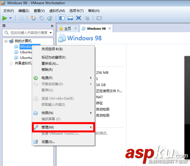Screen dimensions: 190x166
Task: Click the 16 GB hard disk value
Action: click(x=101, y=85)
